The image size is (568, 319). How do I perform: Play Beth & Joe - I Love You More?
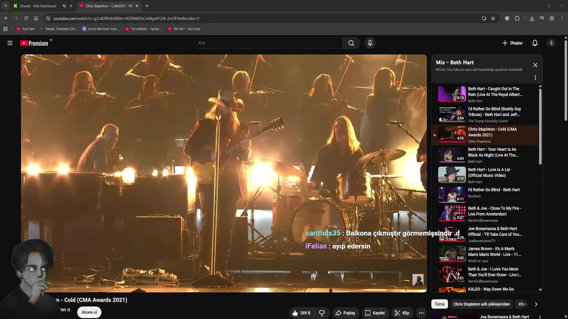tap(485, 275)
